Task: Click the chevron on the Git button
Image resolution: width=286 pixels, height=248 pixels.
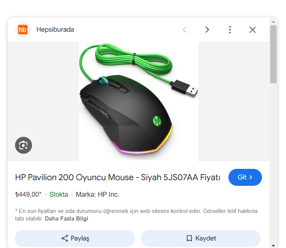Action: (x=251, y=177)
